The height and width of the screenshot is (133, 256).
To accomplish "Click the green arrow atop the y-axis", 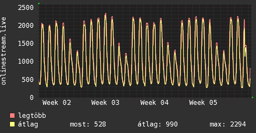I will [x=39, y=3].
